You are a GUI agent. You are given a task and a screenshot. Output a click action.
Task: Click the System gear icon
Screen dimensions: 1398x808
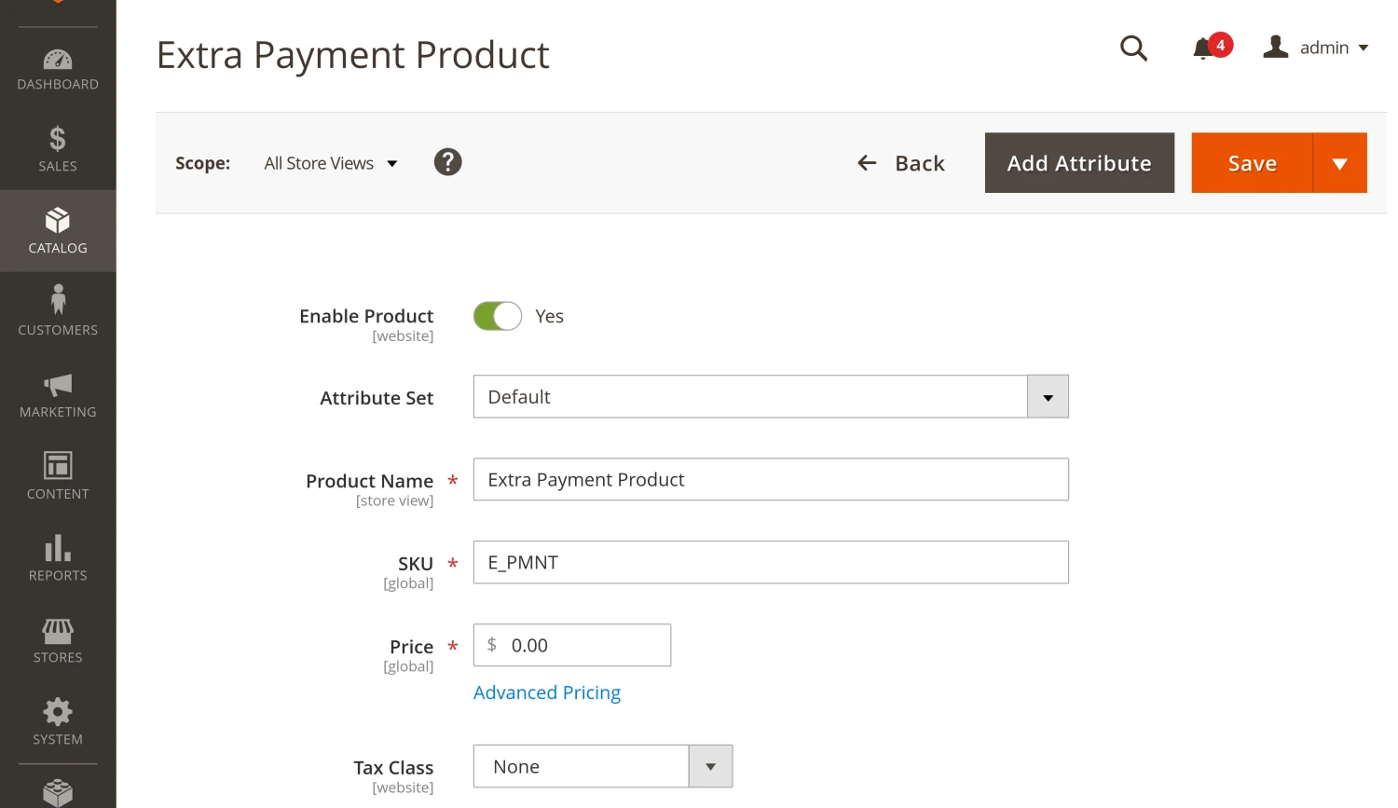57,710
